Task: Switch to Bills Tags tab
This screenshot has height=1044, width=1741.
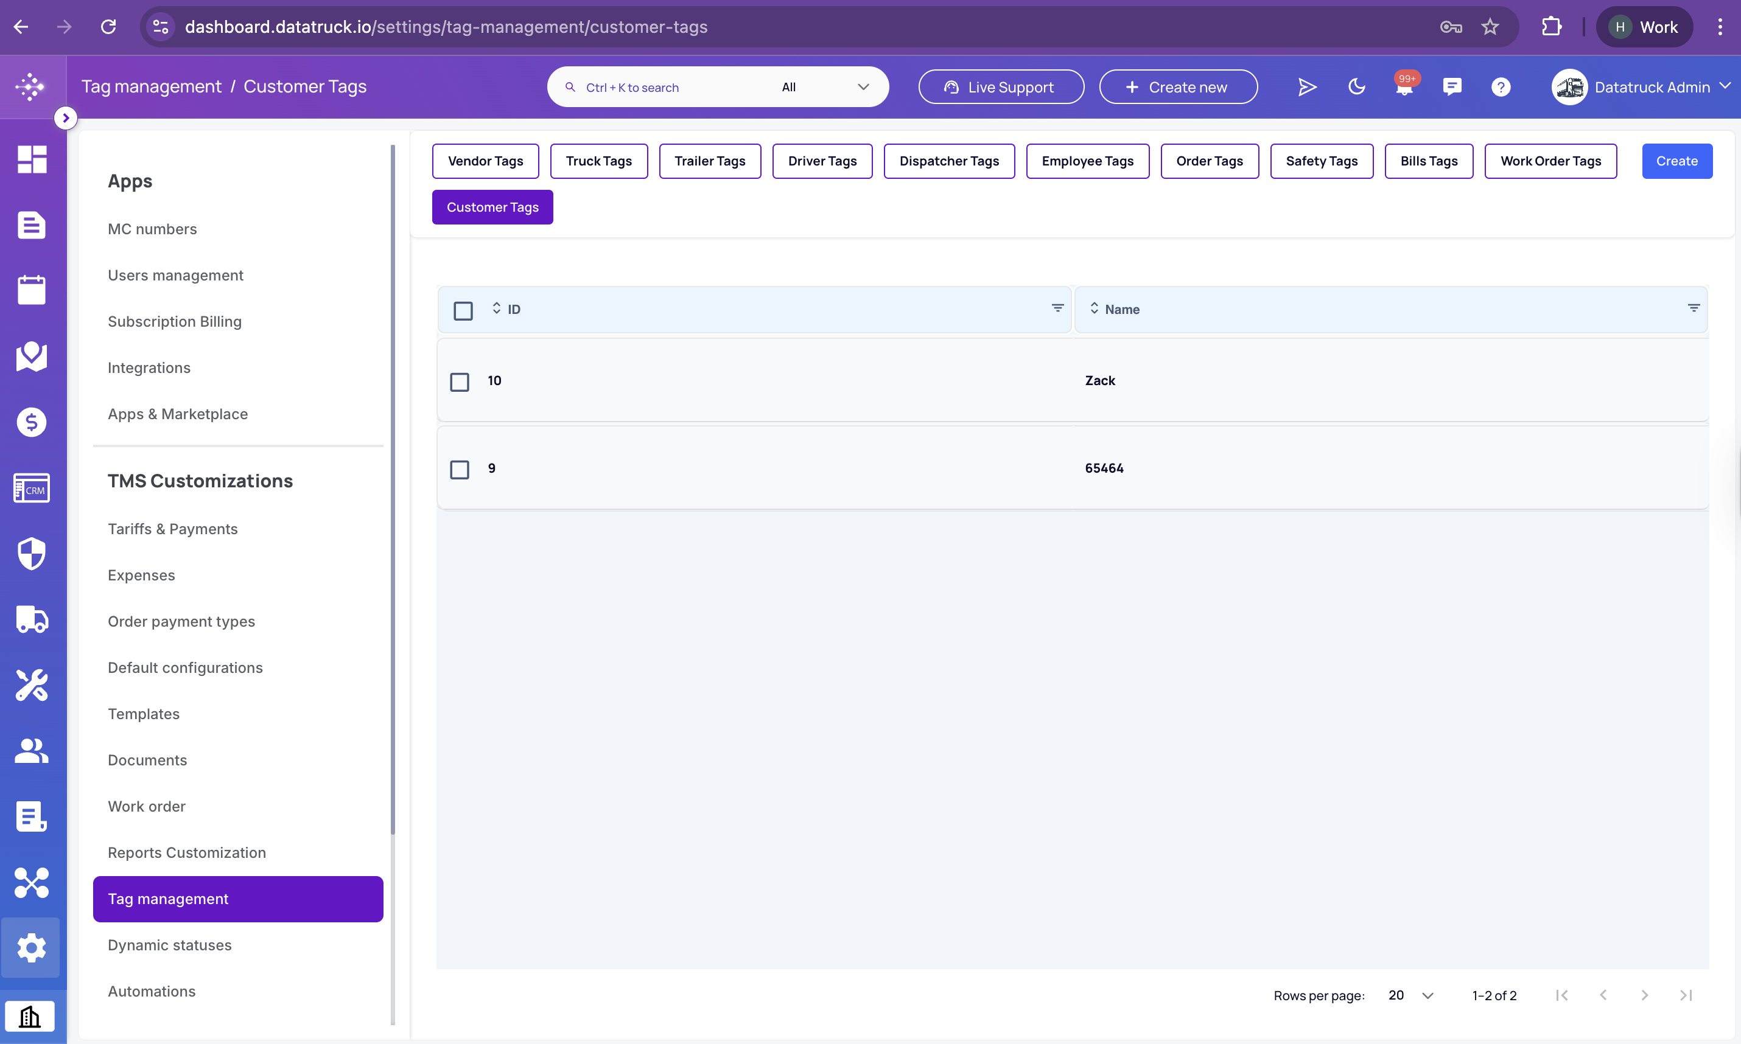Action: click(x=1429, y=161)
